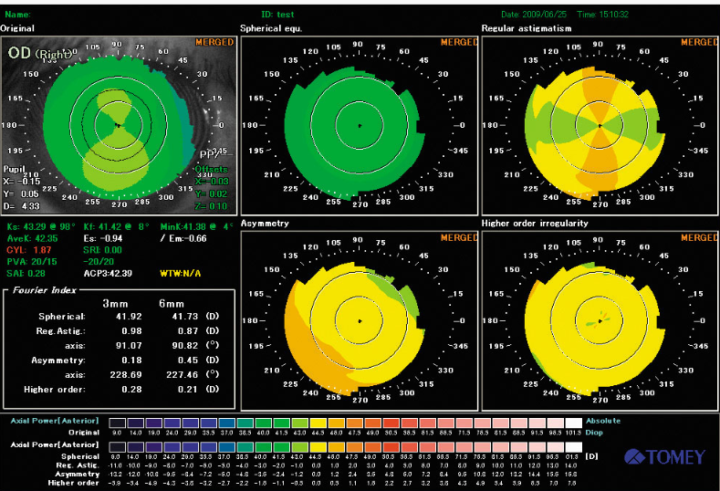
Task: Click the Reg.Astig. 6mm value 0.87
Action: coord(188,331)
